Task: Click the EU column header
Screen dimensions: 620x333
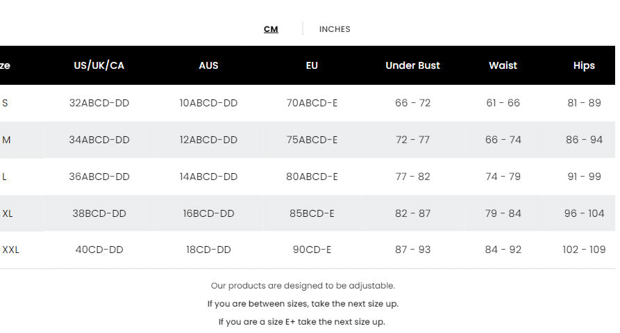Action: click(x=312, y=65)
